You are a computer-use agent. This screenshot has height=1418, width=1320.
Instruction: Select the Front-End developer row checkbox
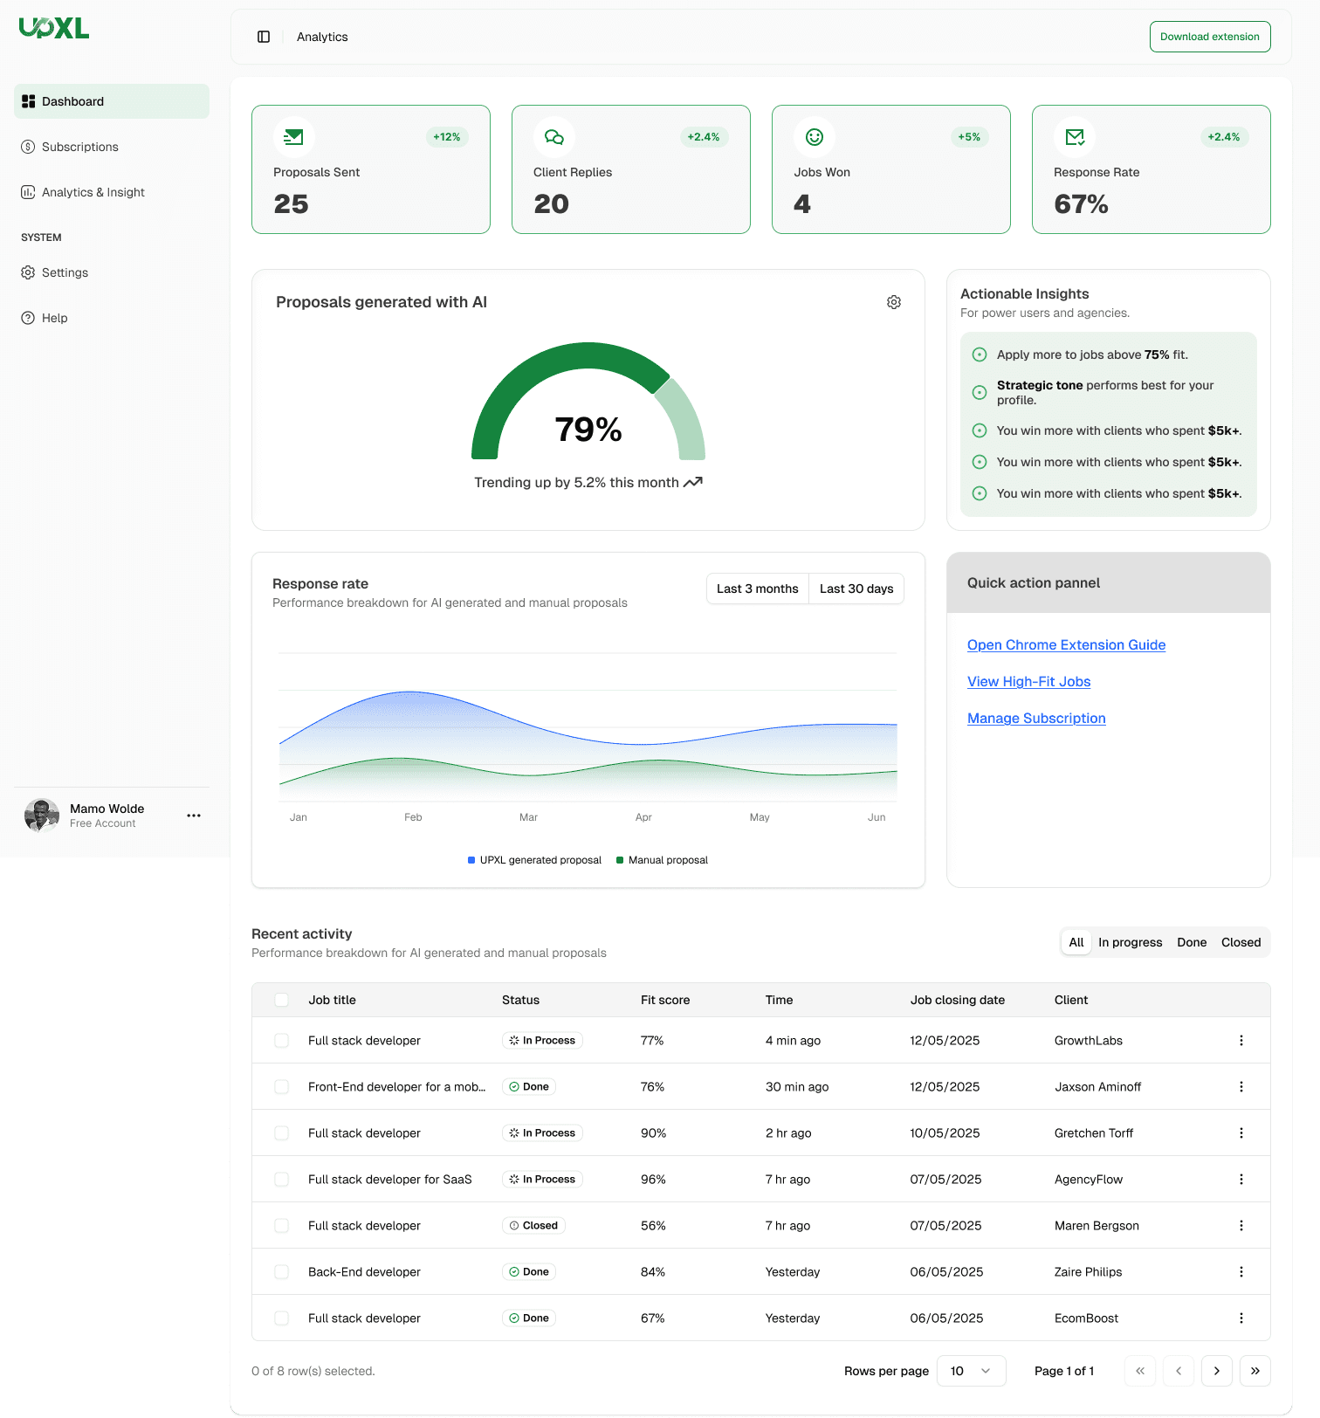pyautogui.click(x=281, y=1087)
